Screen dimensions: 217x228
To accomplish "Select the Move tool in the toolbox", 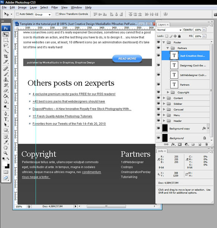I will [6, 35].
